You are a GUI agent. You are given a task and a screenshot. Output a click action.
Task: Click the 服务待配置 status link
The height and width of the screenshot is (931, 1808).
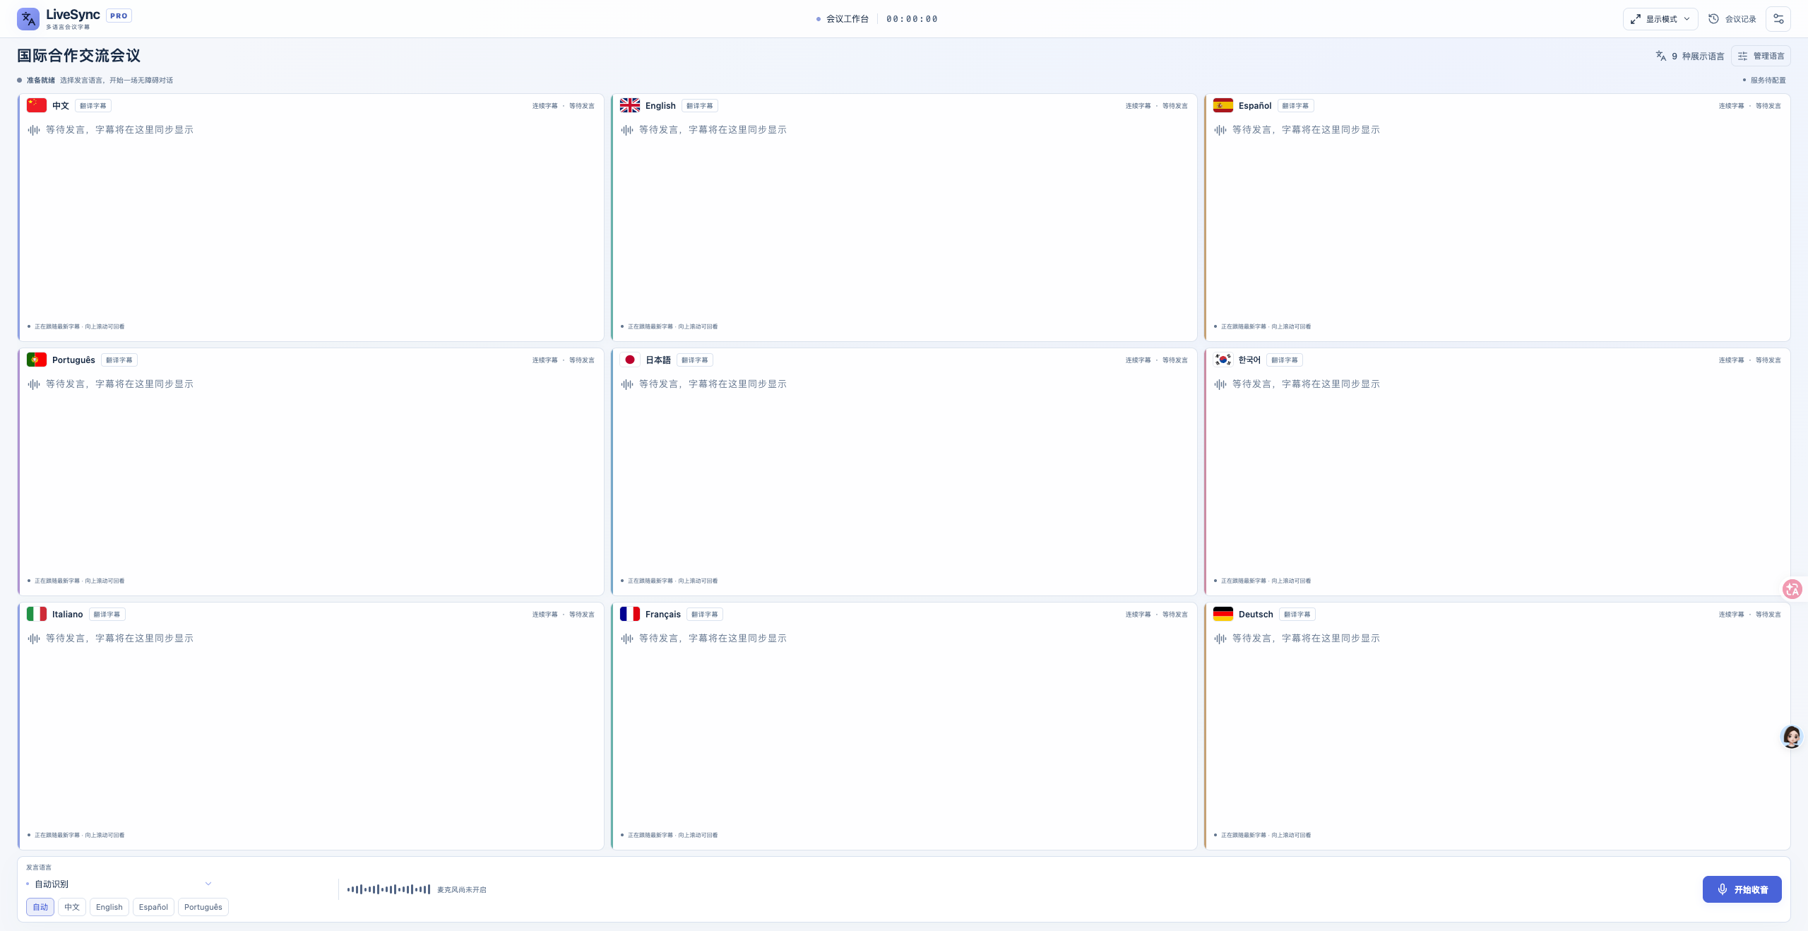click(1764, 81)
